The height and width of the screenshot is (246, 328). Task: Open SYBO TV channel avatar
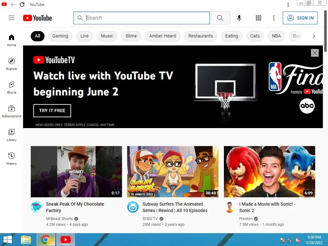coord(133,207)
